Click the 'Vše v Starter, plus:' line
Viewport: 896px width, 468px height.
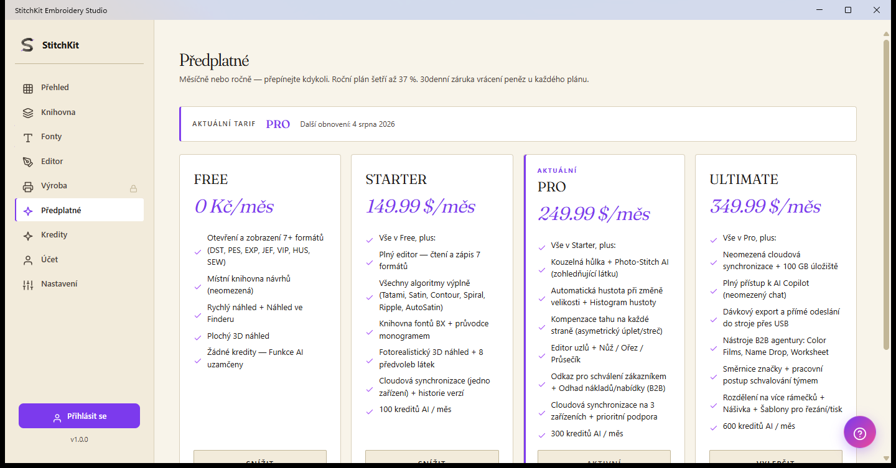click(583, 245)
